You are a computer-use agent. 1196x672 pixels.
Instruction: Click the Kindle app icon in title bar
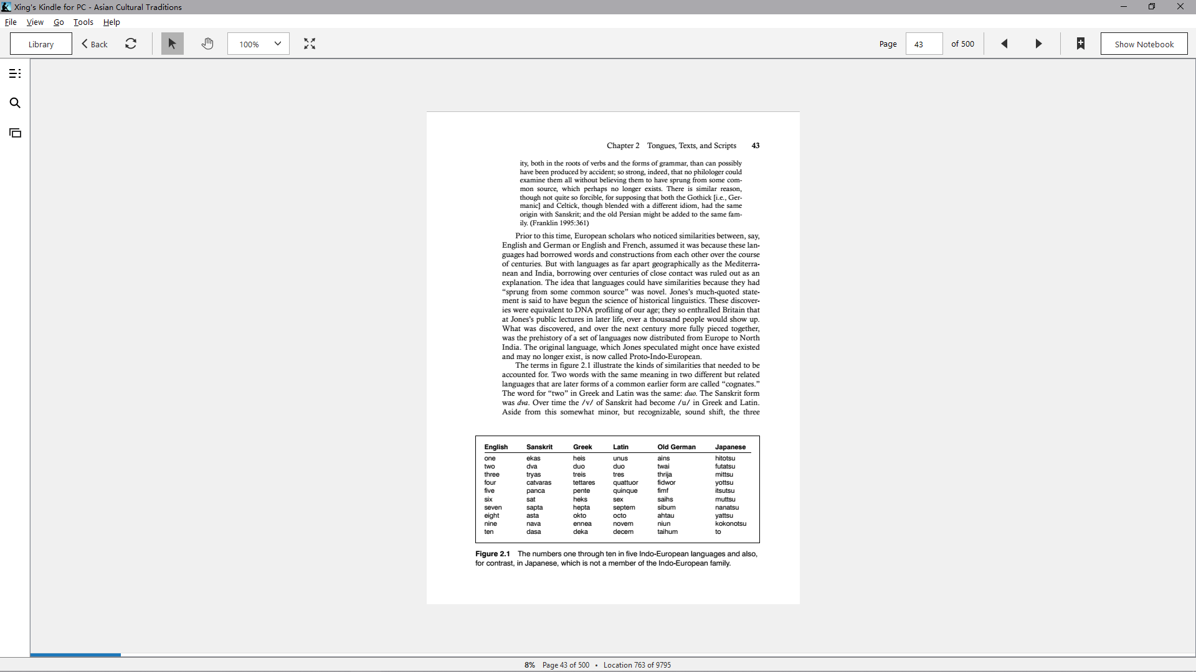coord(6,7)
